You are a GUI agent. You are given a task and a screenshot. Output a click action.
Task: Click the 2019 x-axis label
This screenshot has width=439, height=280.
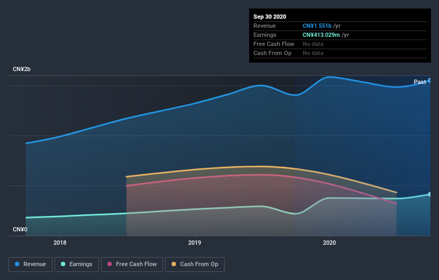(x=195, y=243)
